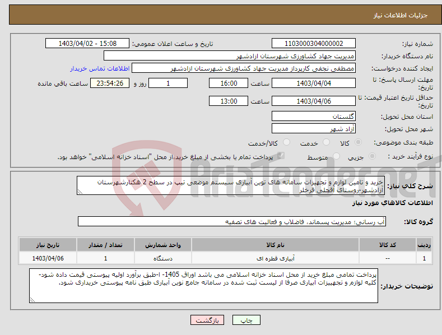This screenshot has width=442, height=335.
Task: Click the تعداد / مقدار column header
Action: click(105, 245)
